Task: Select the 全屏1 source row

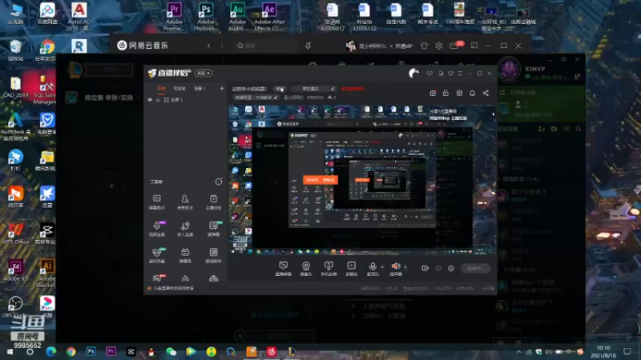Action: (185, 99)
